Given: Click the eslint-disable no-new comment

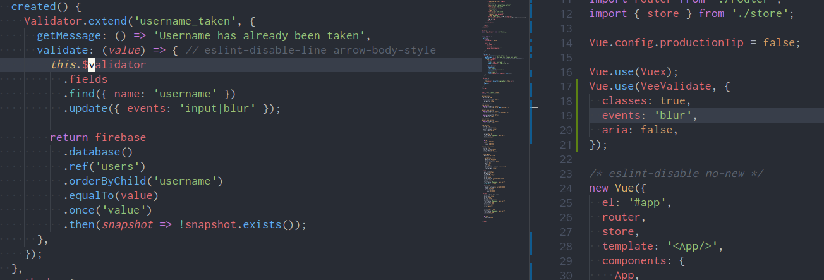Looking at the screenshot, I should [x=677, y=174].
